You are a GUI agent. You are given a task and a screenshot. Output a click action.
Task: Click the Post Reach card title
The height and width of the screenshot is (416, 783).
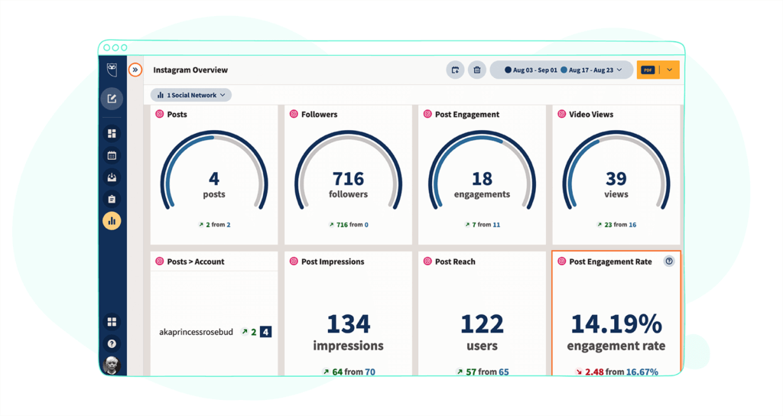[x=455, y=262]
